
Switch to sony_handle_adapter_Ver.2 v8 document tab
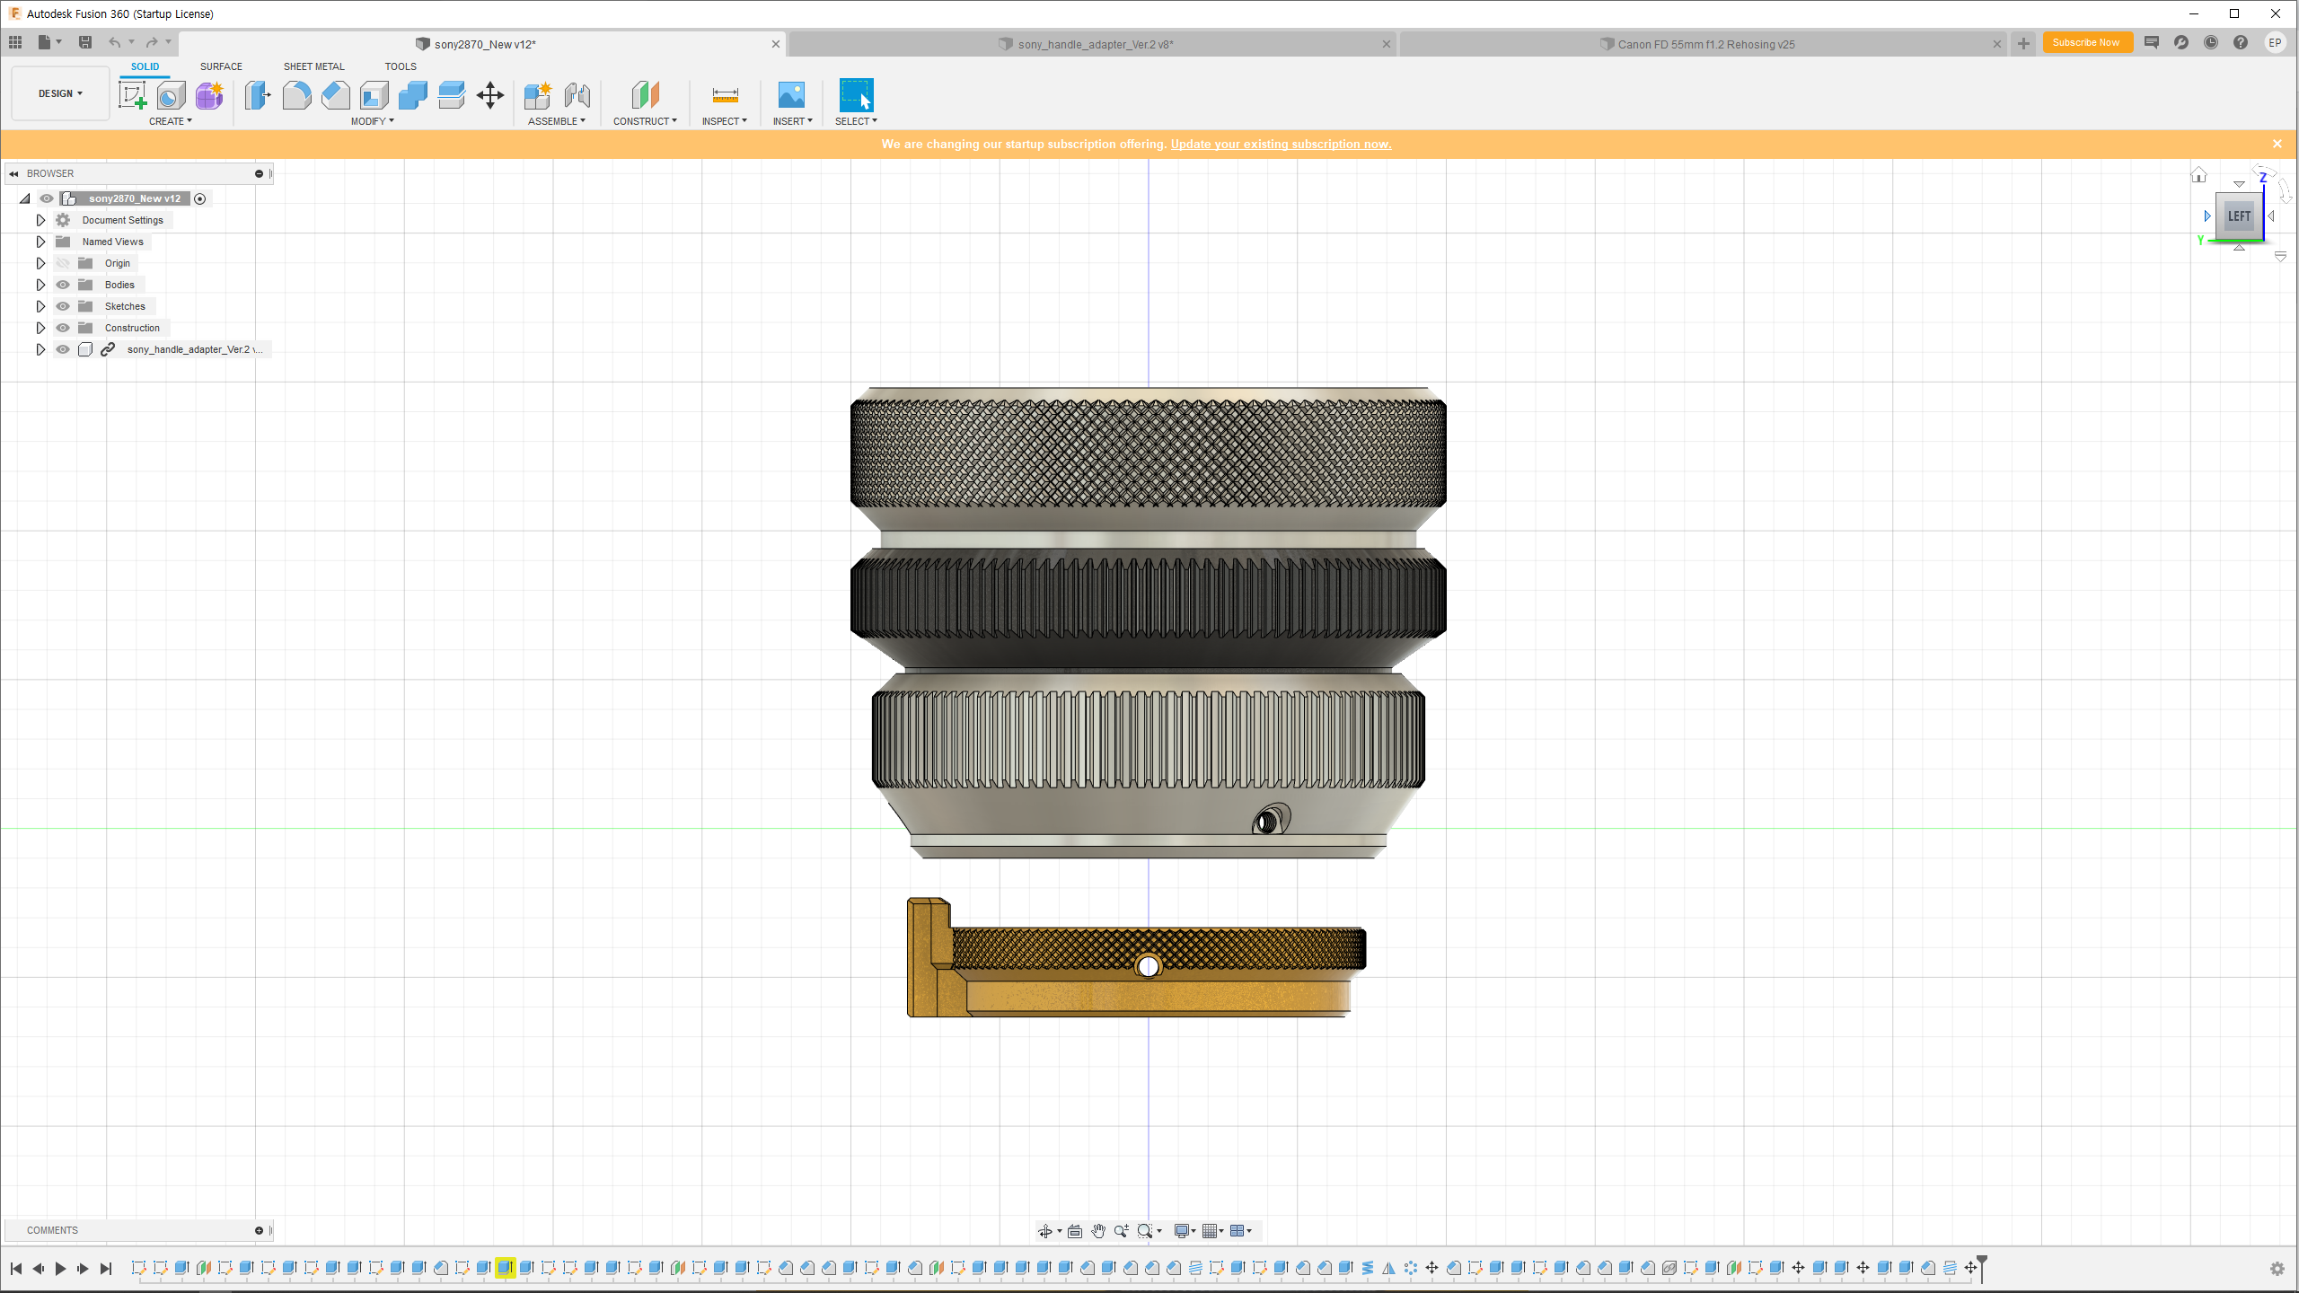pyautogui.click(x=1095, y=44)
